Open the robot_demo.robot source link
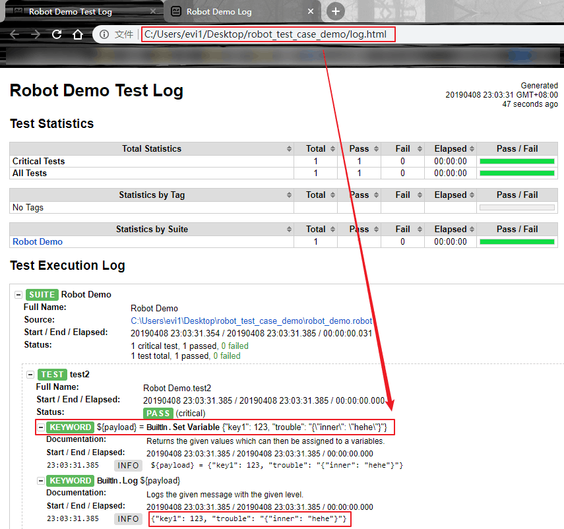The width and height of the screenshot is (564, 529). pos(251,321)
